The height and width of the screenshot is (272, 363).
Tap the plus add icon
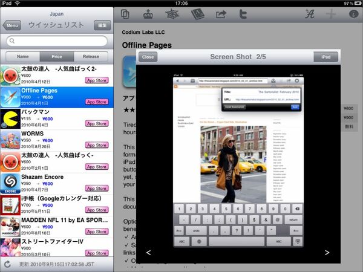(x=331, y=15)
